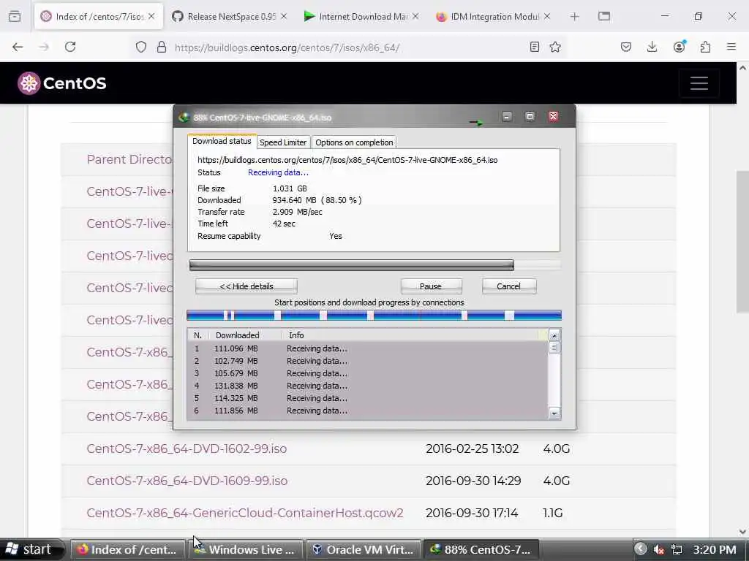This screenshot has height=561, width=749.
Task: Select connection row 4 with 131.838 MB
Action: 367,386
